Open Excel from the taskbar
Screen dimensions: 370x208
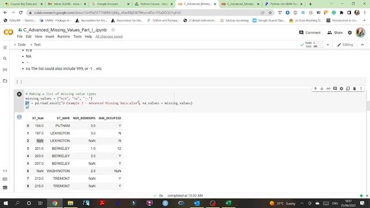[228, 203]
